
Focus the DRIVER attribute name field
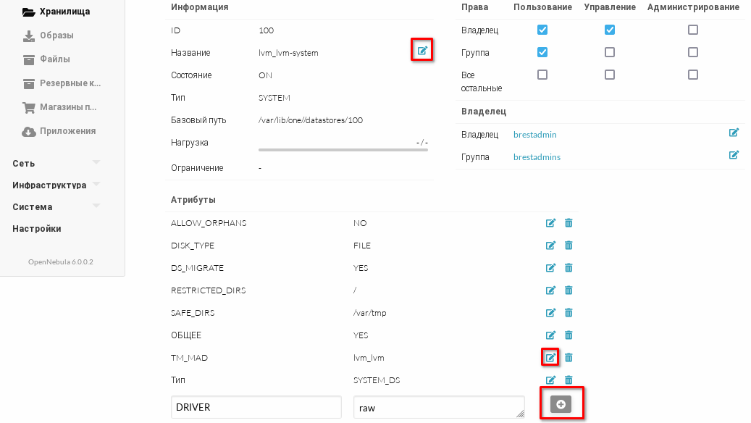[256, 407]
